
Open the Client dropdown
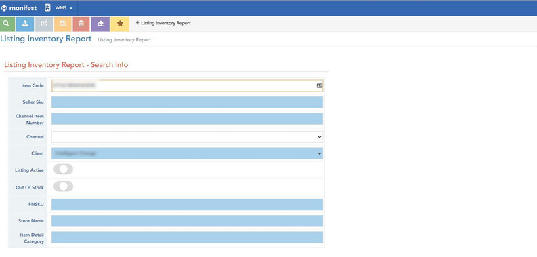coord(187,153)
